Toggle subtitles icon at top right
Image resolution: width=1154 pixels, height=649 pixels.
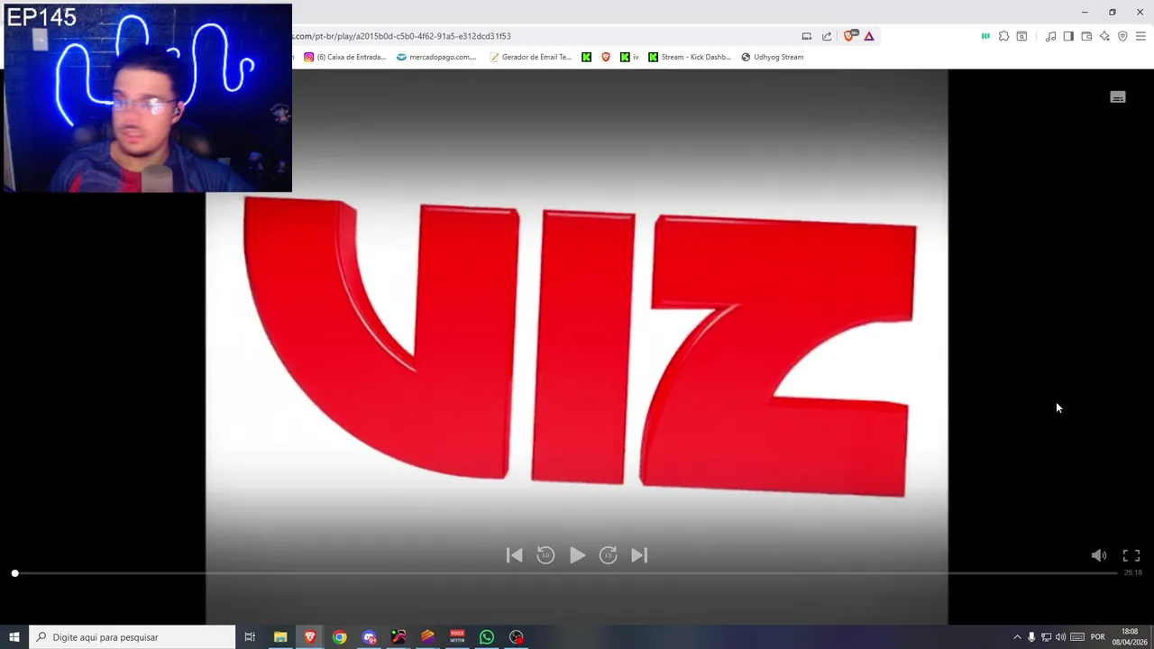coord(1118,97)
